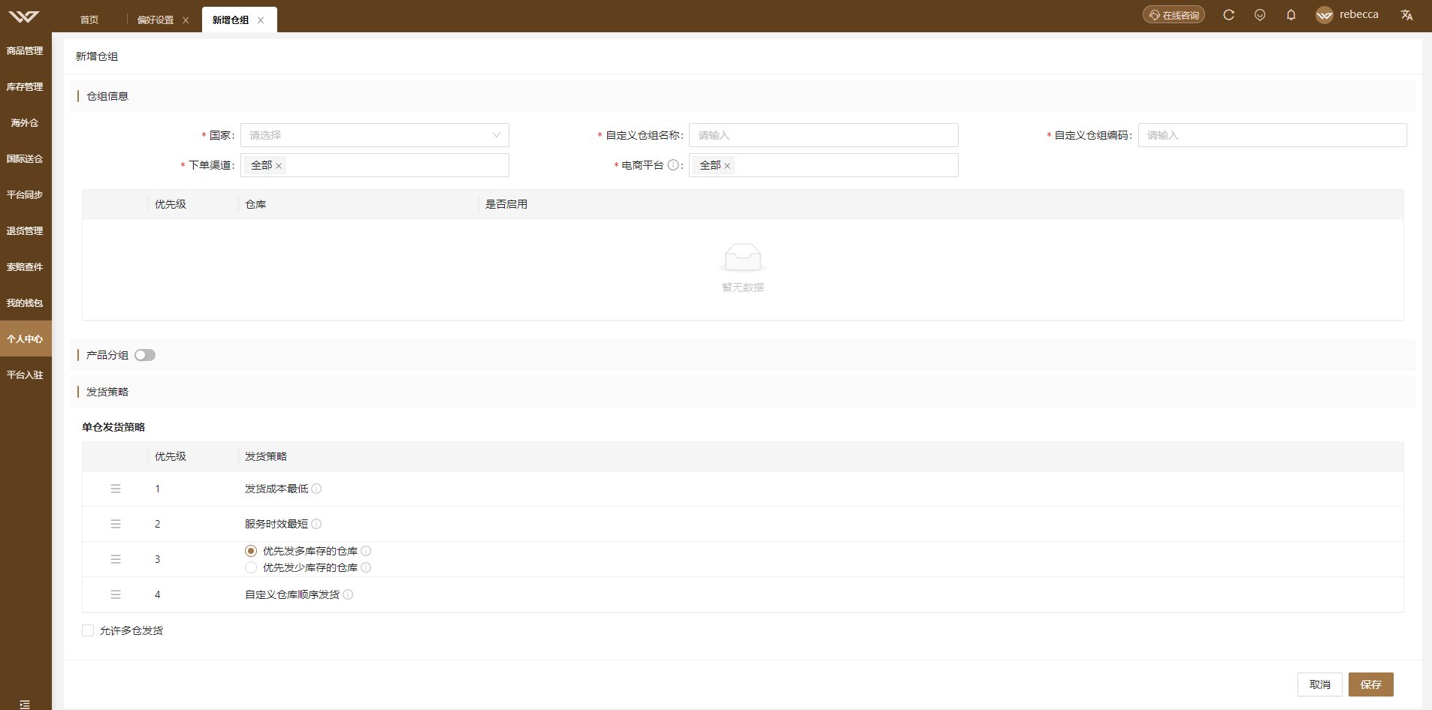Click drag handle of priority 1 row

[116, 489]
